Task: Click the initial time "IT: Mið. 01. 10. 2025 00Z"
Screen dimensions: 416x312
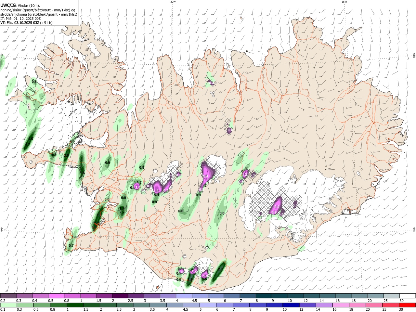Action: pos(20,19)
